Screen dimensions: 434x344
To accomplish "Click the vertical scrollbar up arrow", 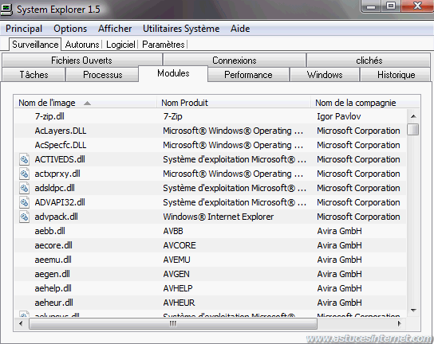I will [413, 116].
